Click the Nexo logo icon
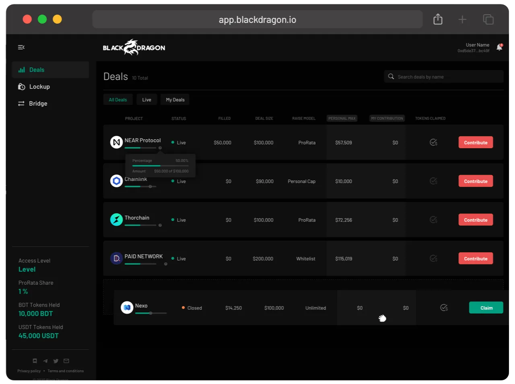 click(127, 307)
